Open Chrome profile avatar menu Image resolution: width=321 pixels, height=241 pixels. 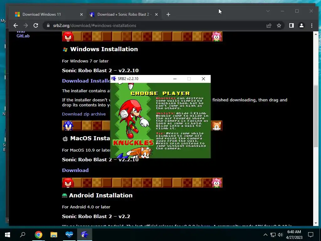point(301,26)
